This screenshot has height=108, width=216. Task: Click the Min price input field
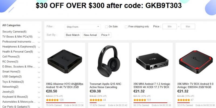tap(170, 27)
